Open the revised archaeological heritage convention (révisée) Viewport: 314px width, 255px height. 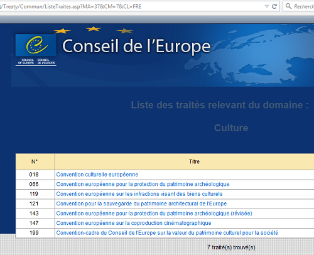tap(154, 214)
